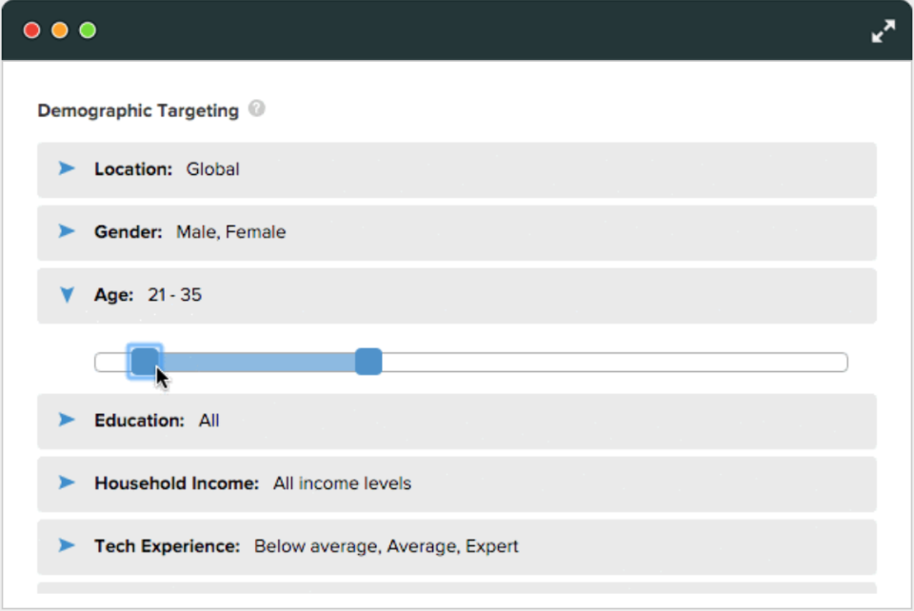The height and width of the screenshot is (611, 914).
Task: Select the left handle of the Age slider
Action: click(145, 362)
